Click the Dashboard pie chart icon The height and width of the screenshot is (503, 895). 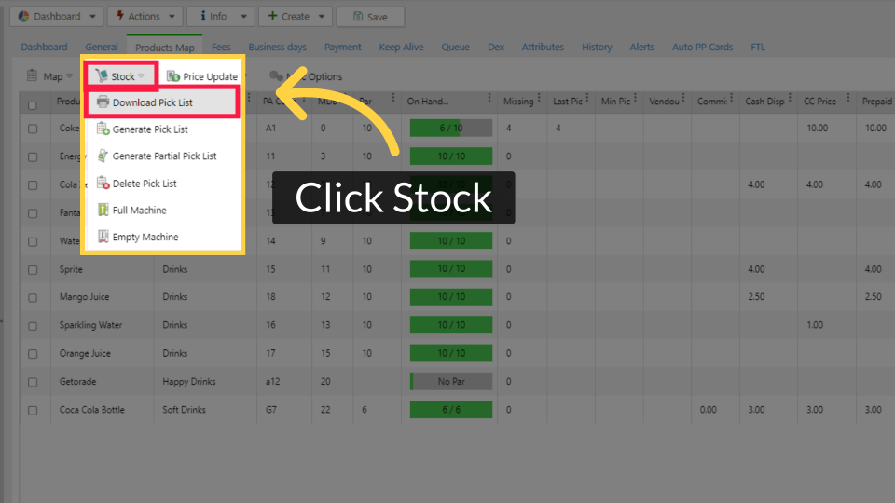coord(23,16)
